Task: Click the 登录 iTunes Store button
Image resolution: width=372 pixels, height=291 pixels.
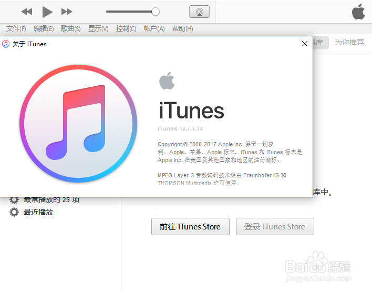Action: [275, 227]
